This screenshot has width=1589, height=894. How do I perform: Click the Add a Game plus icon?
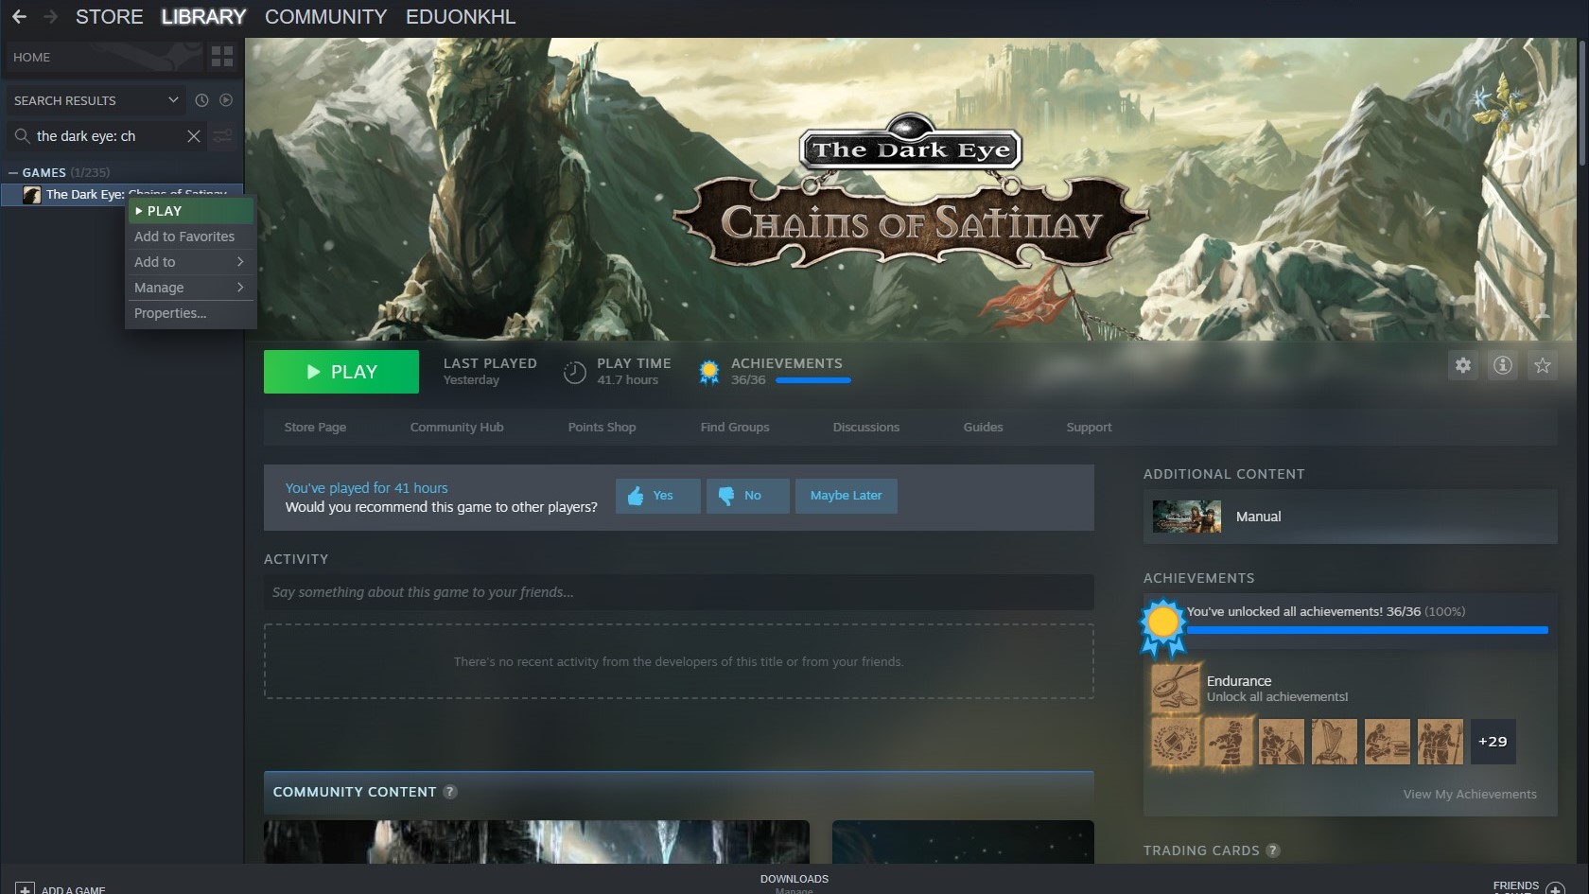(25, 889)
